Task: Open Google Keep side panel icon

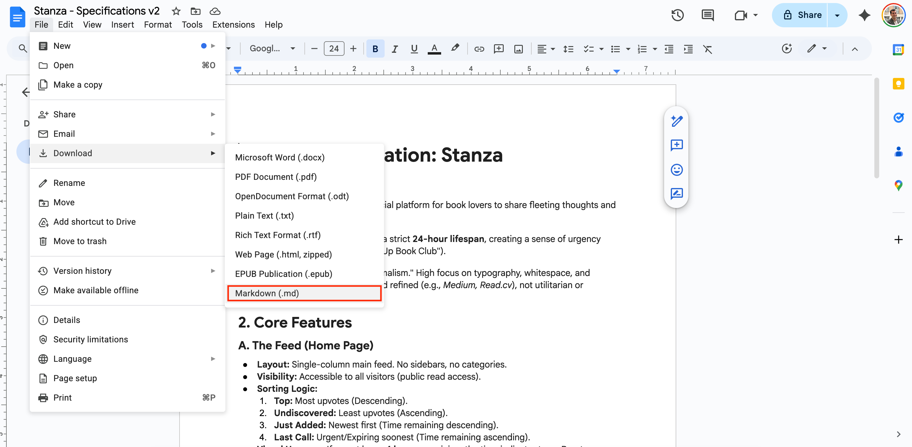Action: [x=898, y=84]
